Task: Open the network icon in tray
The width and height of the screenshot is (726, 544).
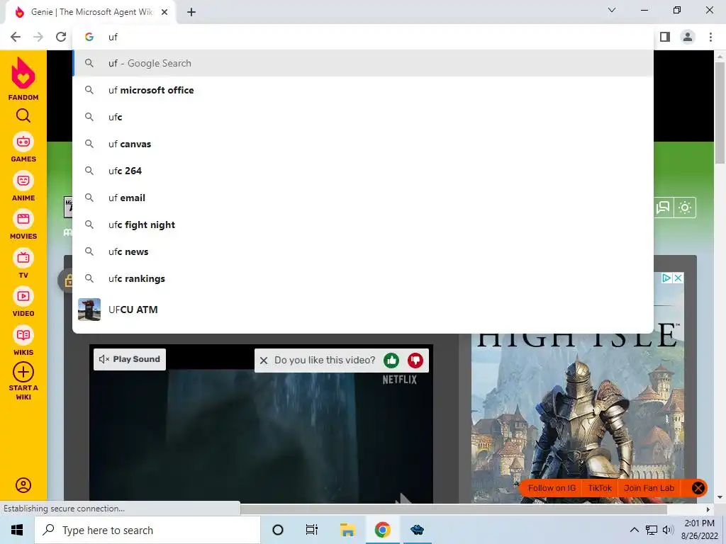Action: pos(652,530)
